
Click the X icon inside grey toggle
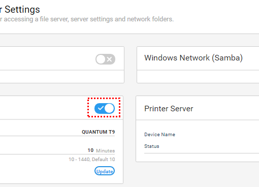click(x=109, y=59)
